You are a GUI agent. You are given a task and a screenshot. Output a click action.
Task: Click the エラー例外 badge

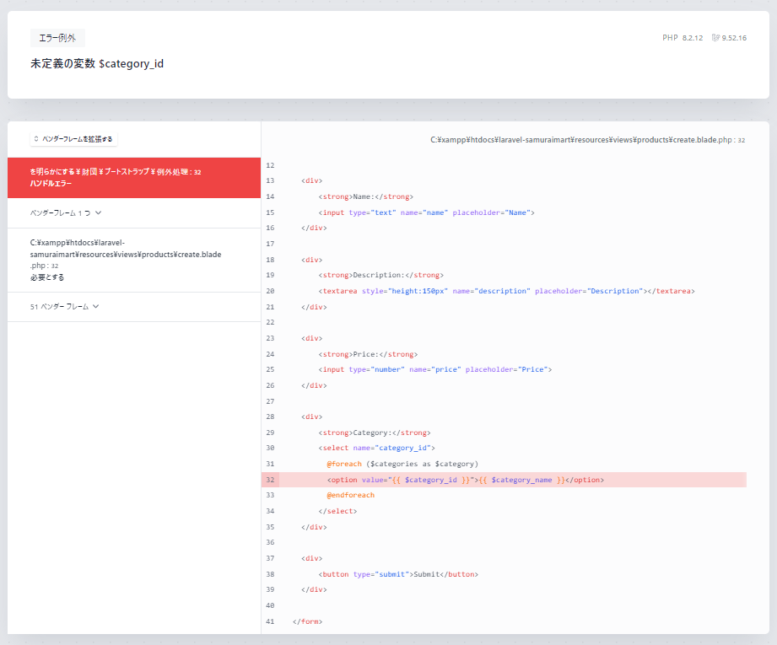(x=57, y=38)
